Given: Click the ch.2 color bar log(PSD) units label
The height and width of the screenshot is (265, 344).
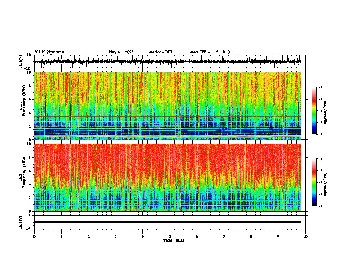Looking at the screenshot, I should pyautogui.click(x=325, y=184).
